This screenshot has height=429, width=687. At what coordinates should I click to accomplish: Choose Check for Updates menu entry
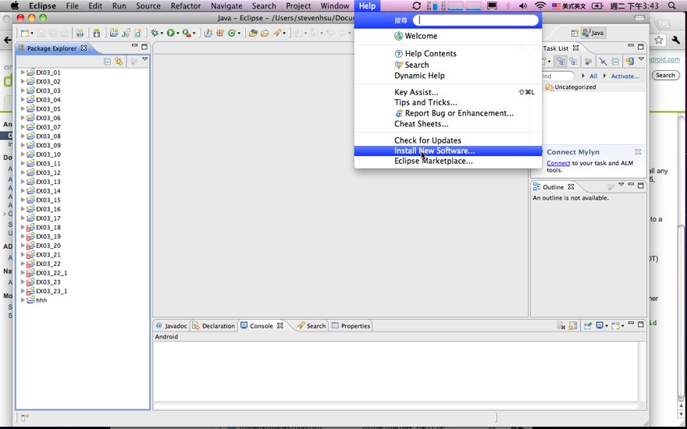448,140
